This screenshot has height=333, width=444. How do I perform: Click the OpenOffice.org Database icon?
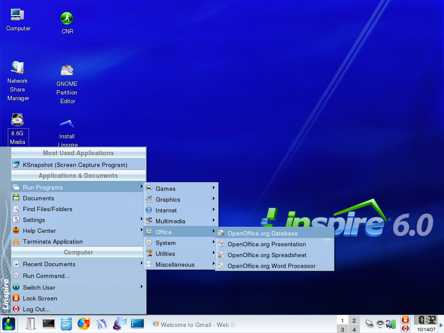click(221, 233)
